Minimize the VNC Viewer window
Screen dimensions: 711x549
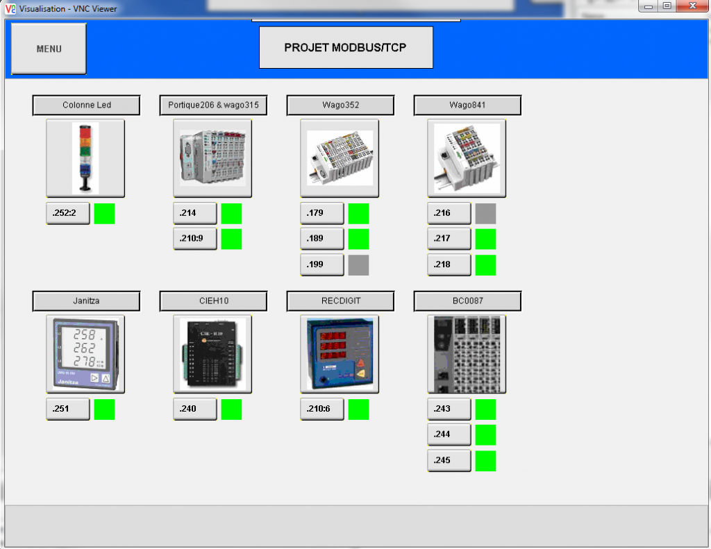coord(649,6)
